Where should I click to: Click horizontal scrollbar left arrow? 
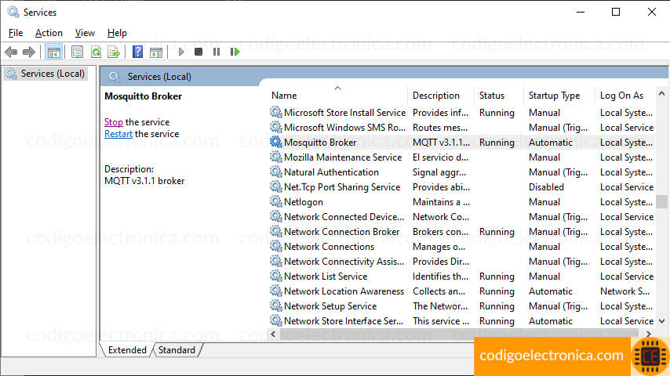pos(274,334)
